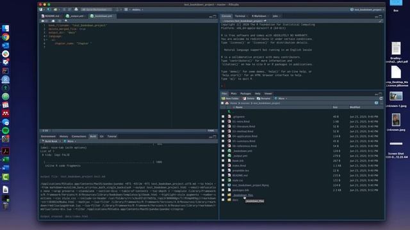Switch to the Connections tab
Image resolution: width=410 pixels, height=230 pixels.
(79, 136)
